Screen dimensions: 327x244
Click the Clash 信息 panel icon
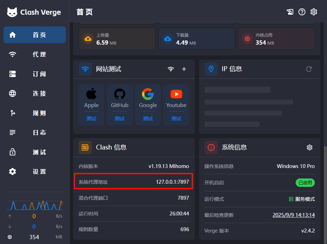[85, 147]
